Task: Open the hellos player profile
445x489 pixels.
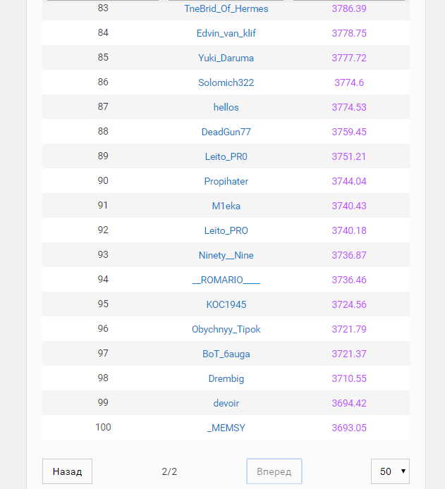Action: click(226, 107)
